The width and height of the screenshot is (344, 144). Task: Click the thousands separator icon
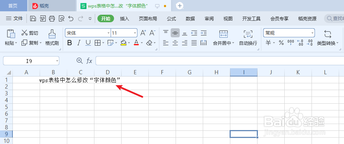[x=291, y=43]
